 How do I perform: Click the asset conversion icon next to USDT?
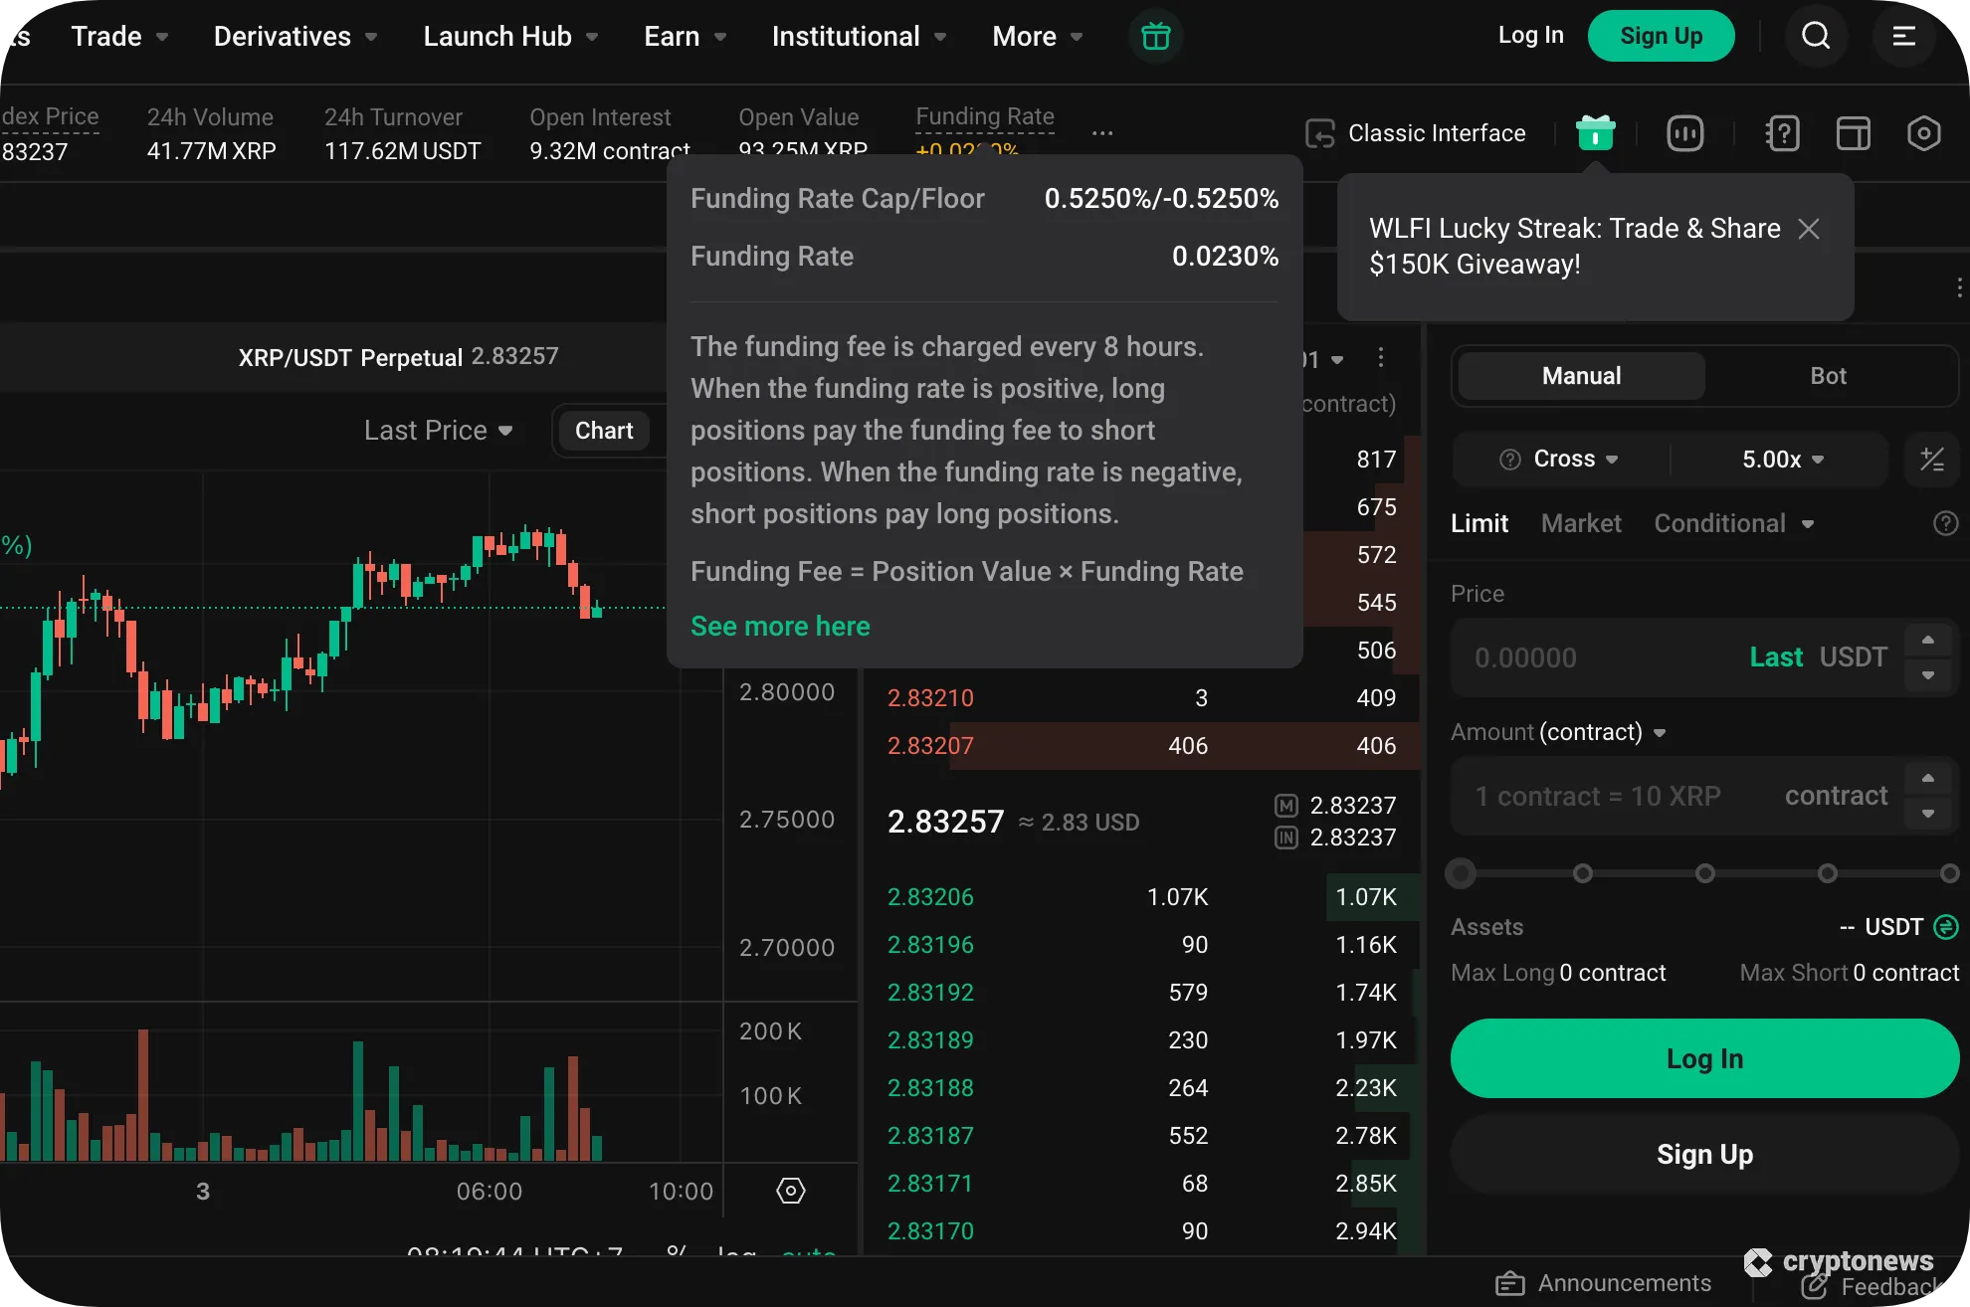click(1944, 926)
